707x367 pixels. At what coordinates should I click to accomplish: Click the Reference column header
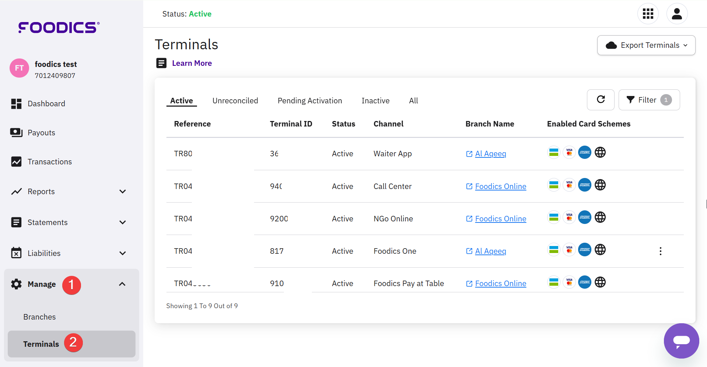point(192,124)
